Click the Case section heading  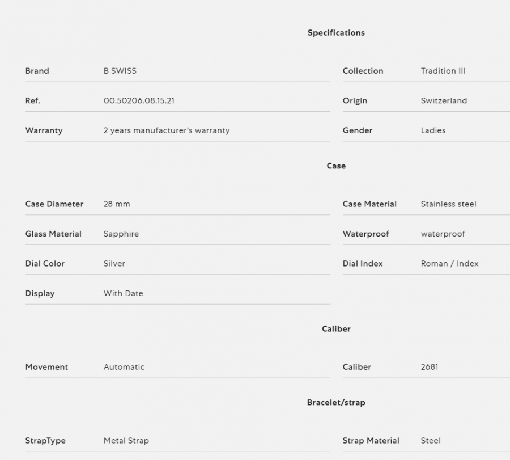click(336, 166)
